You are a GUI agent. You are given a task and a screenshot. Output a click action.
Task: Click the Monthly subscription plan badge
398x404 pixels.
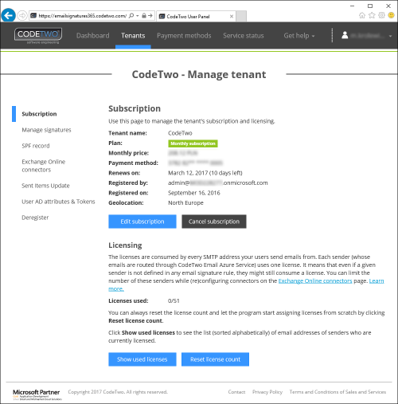(x=193, y=143)
